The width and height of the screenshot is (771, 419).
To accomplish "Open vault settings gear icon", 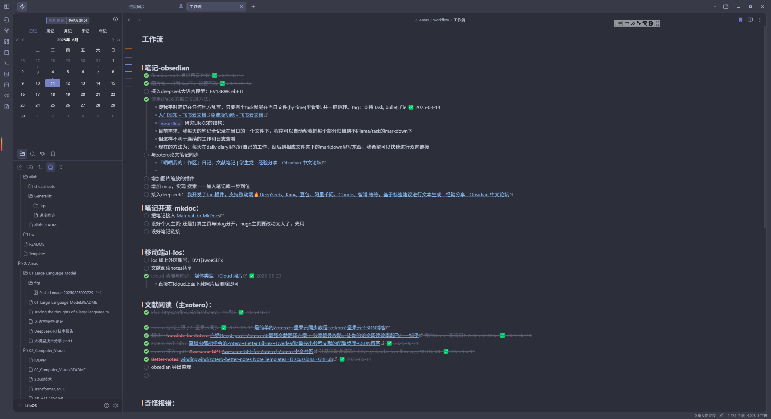I will [x=116, y=405].
